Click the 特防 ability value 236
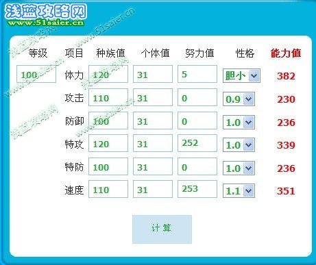The width and height of the screenshot is (316, 265). (286, 168)
